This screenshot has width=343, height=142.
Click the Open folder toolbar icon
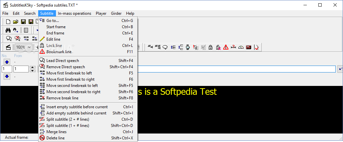(x=15, y=22)
